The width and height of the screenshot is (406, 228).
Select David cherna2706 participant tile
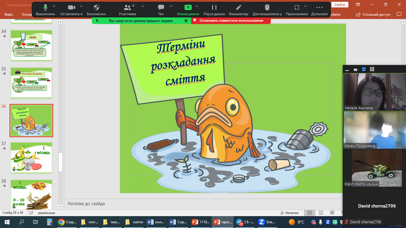coord(374,206)
